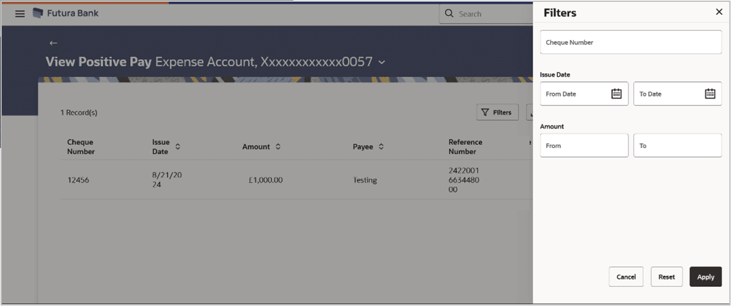The image size is (731, 306).
Task: Sort table by Amount
Action: pyautogui.click(x=278, y=146)
